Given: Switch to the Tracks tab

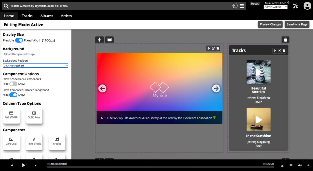Looking at the screenshot, I should [x=27, y=16].
